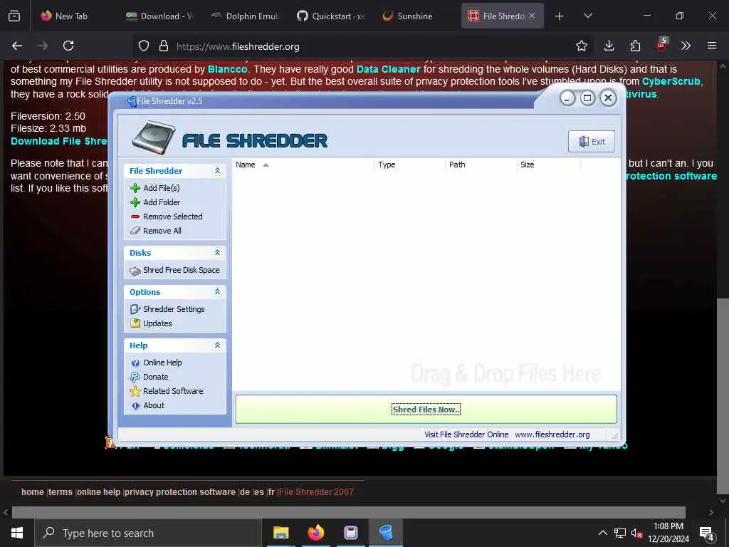Click the Add Folder green plus icon
729x547 pixels.
click(135, 202)
